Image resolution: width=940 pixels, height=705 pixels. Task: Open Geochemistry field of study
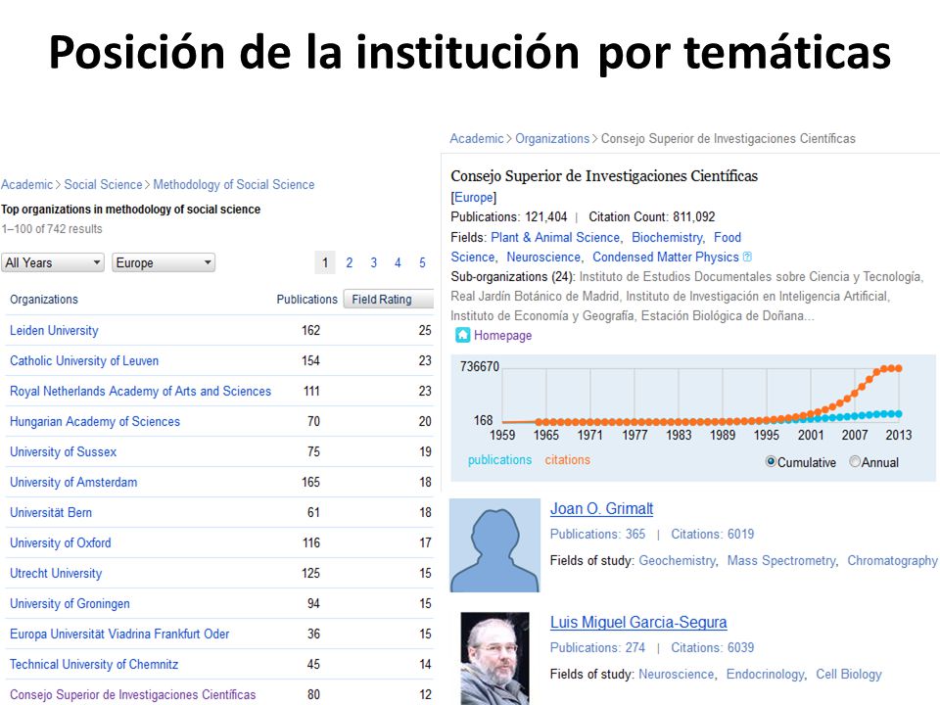pyautogui.click(x=677, y=560)
